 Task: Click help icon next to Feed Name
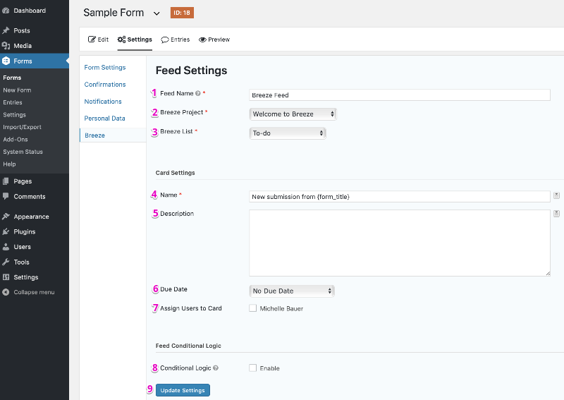click(198, 93)
